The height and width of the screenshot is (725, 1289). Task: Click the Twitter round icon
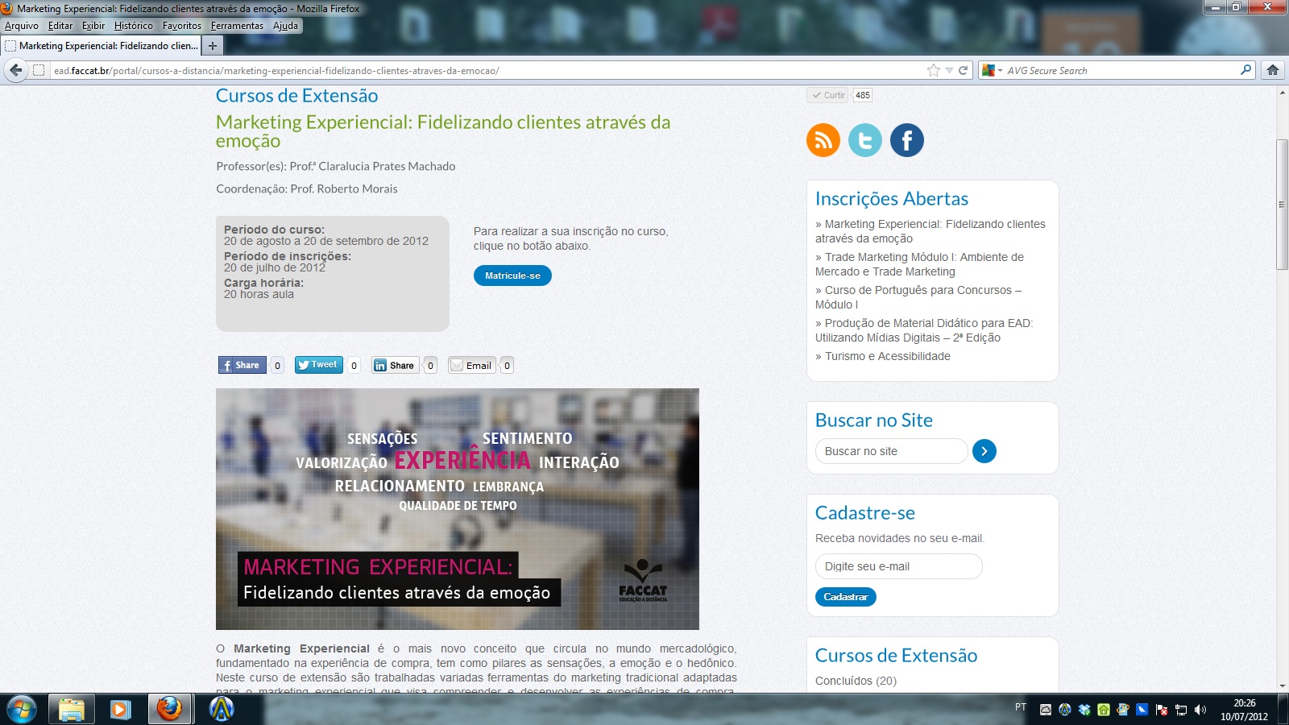point(864,140)
